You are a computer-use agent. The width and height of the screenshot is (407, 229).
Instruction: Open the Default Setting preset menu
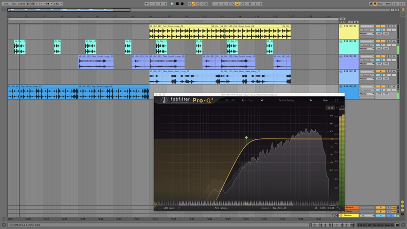pyautogui.click(x=286, y=100)
